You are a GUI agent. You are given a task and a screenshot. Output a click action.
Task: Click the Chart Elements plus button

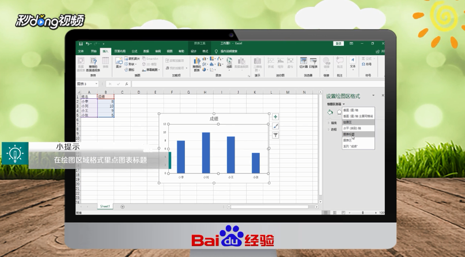(275, 117)
